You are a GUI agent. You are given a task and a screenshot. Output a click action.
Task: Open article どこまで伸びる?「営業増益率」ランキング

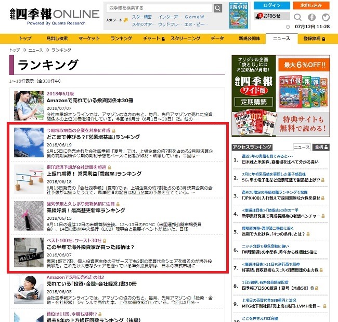click(x=93, y=137)
